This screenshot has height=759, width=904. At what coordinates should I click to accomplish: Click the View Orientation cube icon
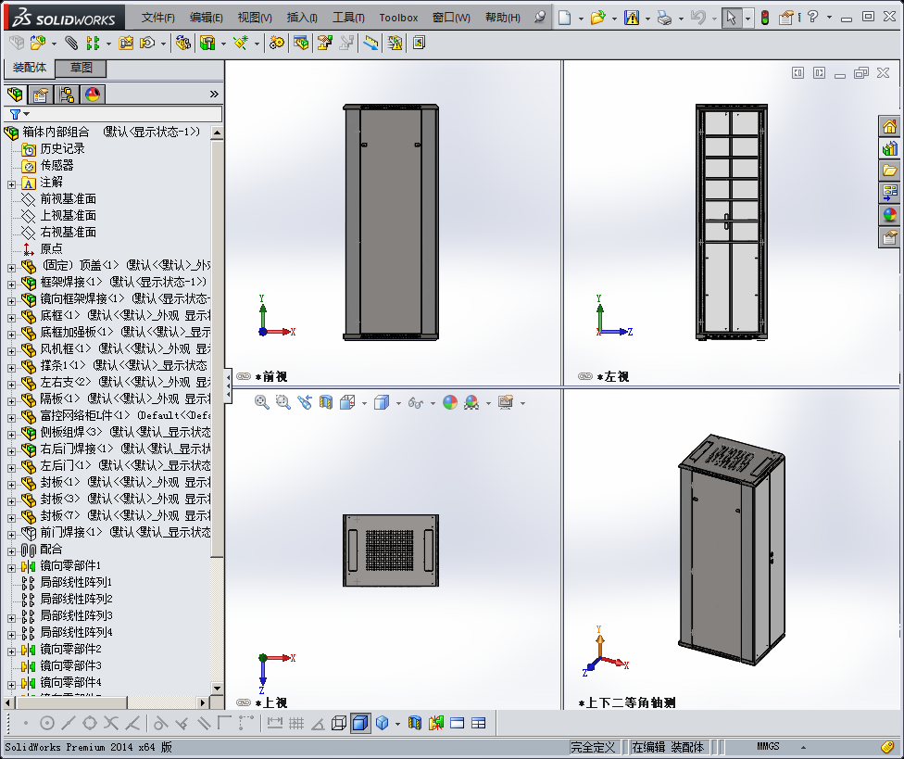(347, 402)
